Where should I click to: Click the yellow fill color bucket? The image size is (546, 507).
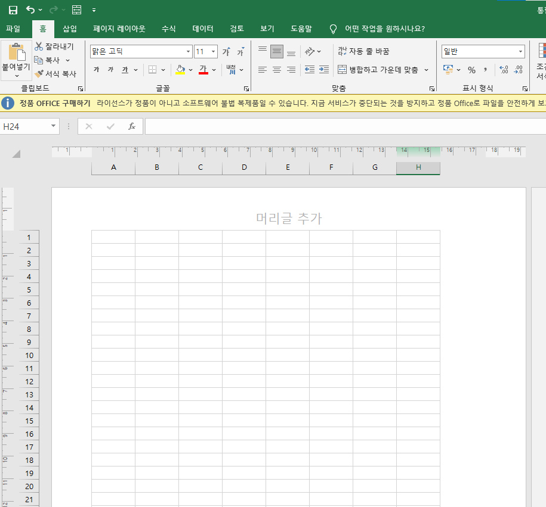click(x=180, y=70)
